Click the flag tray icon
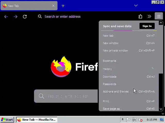 pyautogui.click(x=128, y=120)
